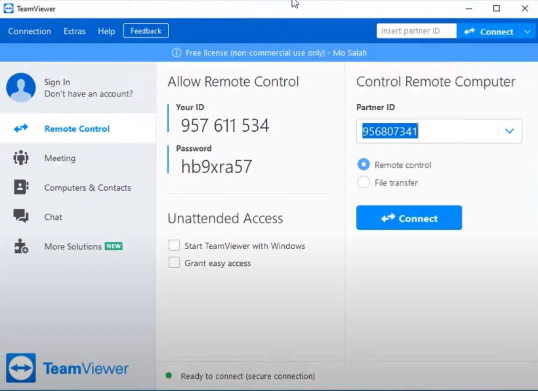Open the Connection menu
Viewport: 538px width, 391px height.
point(29,31)
